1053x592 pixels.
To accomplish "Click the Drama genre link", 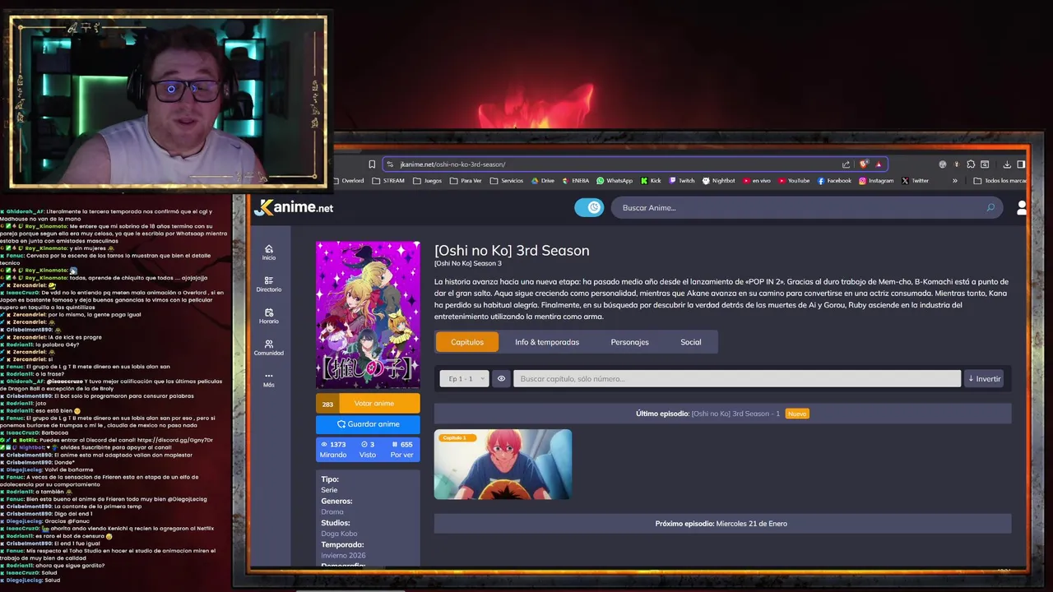I will point(332,511).
